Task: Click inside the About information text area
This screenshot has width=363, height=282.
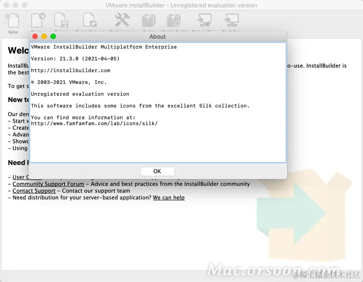Action: point(158,102)
